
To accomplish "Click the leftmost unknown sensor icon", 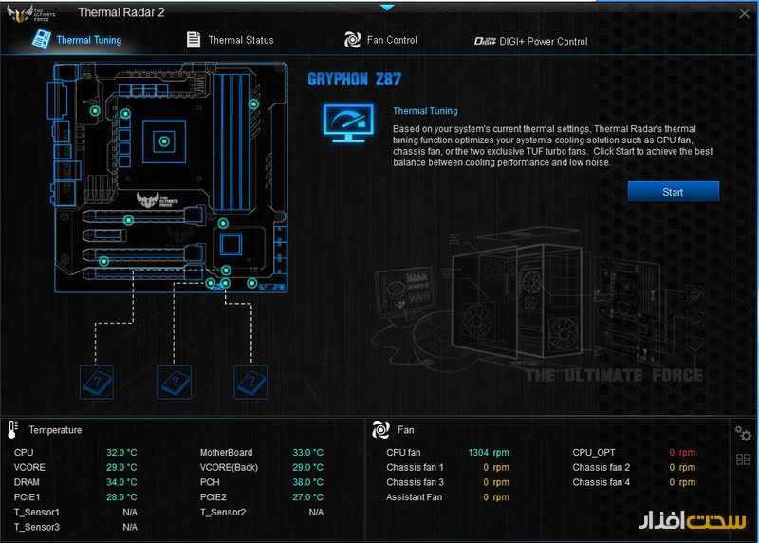I will click(96, 381).
